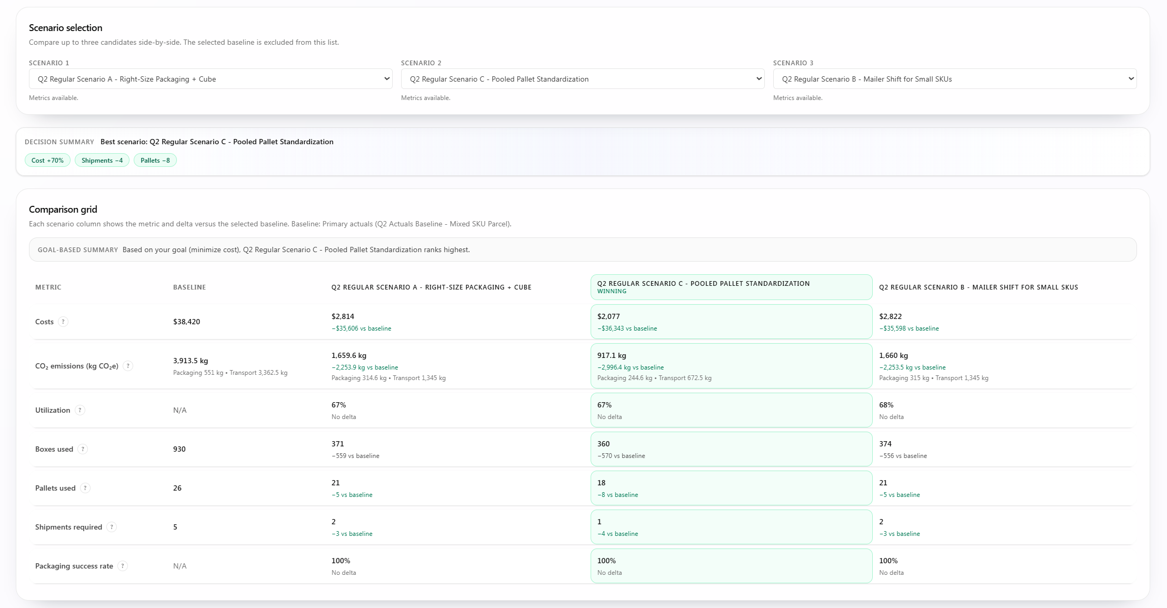1167x608 pixels.
Task: Click the Utilization help icon
Action: pyautogui.click(x=80, y=410)
